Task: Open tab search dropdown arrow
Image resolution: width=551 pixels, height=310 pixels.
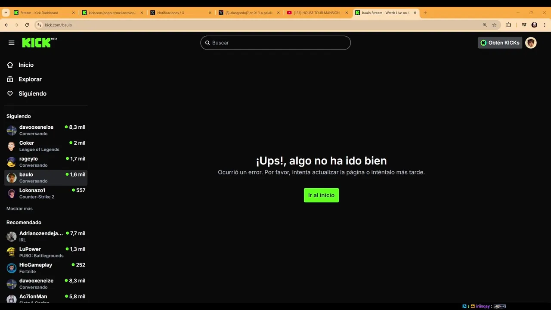Action: tap(6, 13)
